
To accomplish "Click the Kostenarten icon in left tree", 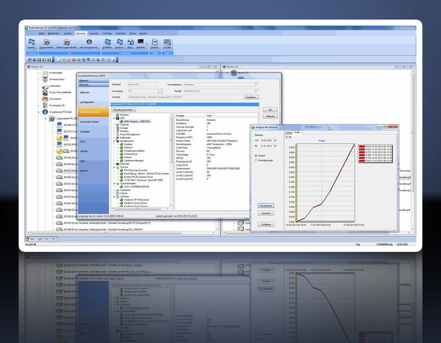I will point(45,105).
